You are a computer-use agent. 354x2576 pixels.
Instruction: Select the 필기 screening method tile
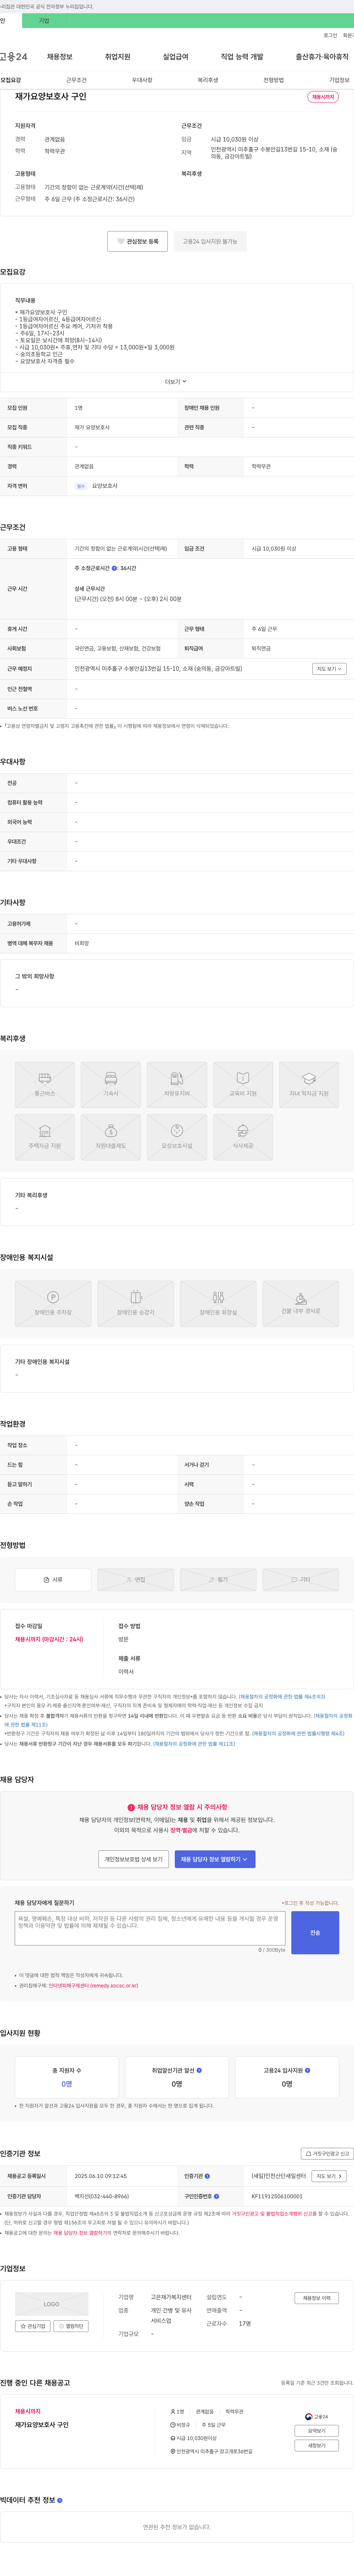coord(218,1580)
